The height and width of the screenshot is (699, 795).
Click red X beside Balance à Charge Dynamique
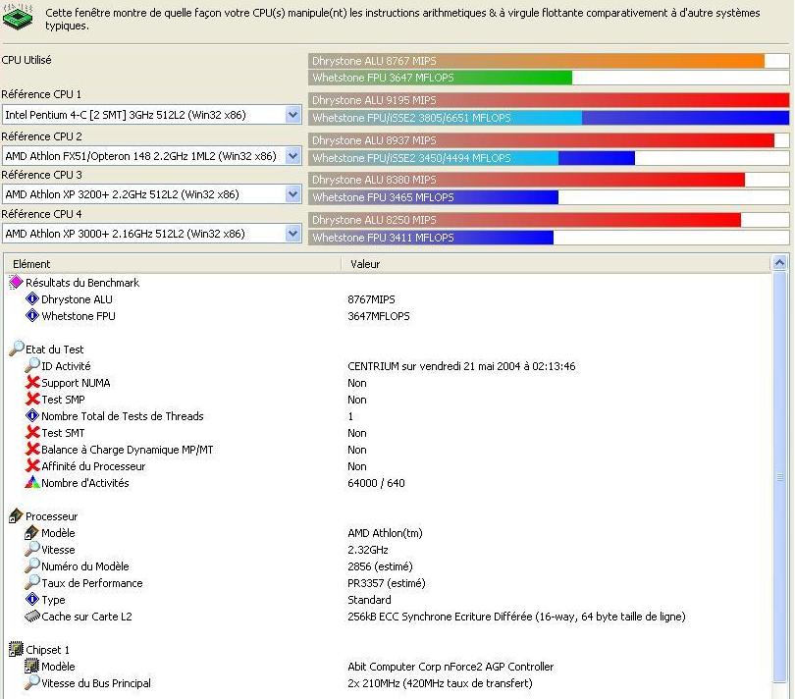pyautogui.click(x=32, y=449)
